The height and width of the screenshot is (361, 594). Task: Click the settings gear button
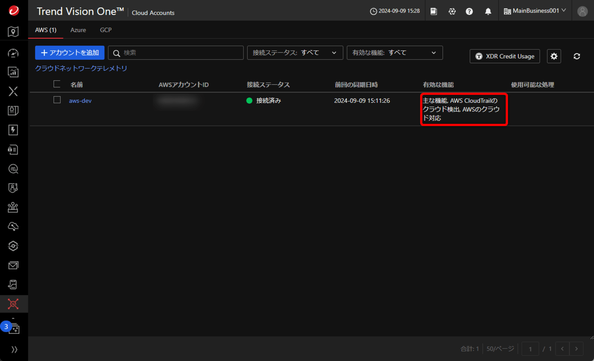point(554,56)
